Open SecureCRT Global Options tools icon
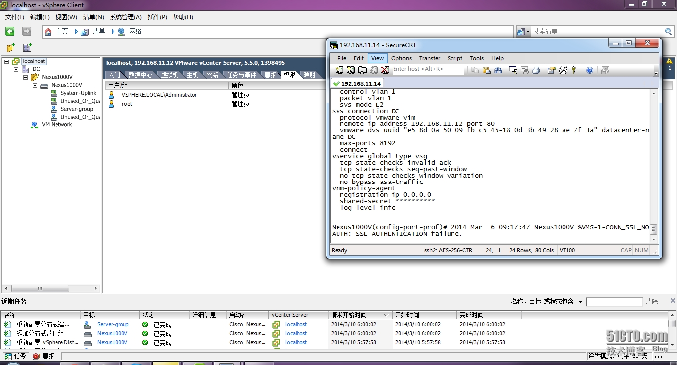This screenshot has width=677, height=365. 563,70
